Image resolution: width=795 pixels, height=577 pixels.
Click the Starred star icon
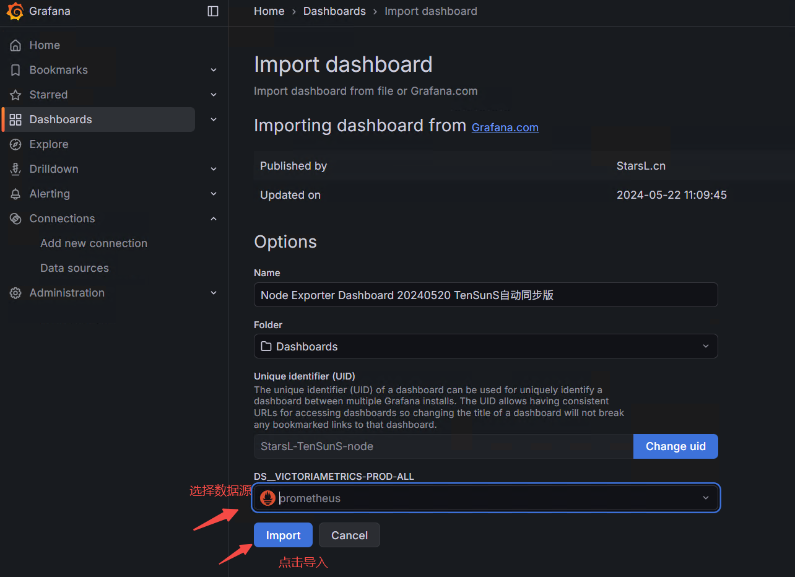(15, 95)
